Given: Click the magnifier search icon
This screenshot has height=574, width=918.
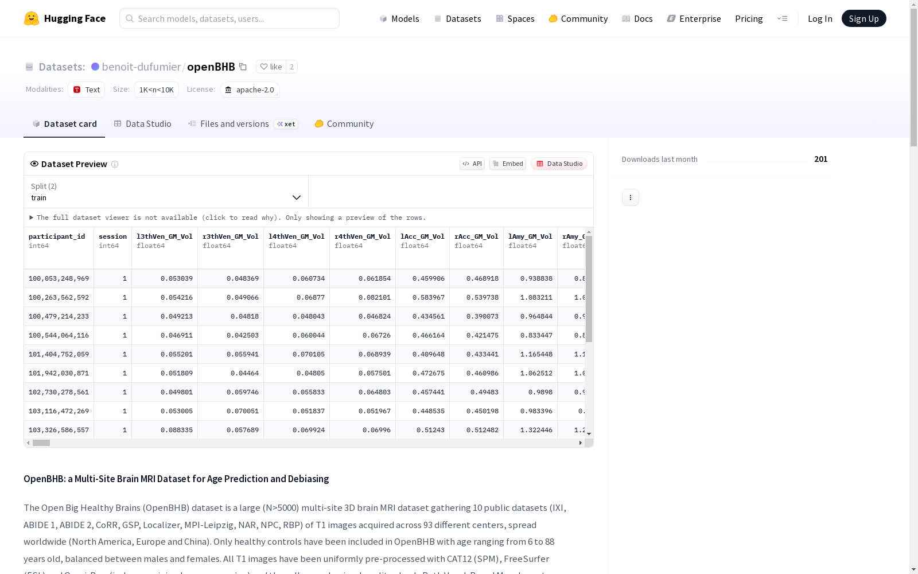Looking at the screenshot, I should 130,18.
